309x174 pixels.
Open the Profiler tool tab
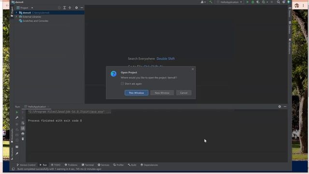click(118, 165)
